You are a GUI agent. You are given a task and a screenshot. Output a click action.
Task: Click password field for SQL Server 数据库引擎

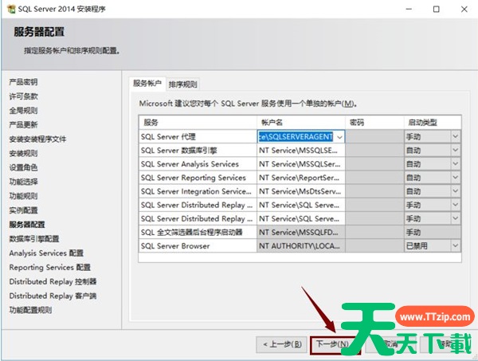[374, 151]
